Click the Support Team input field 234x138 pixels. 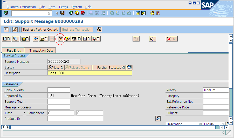[59, 101]
